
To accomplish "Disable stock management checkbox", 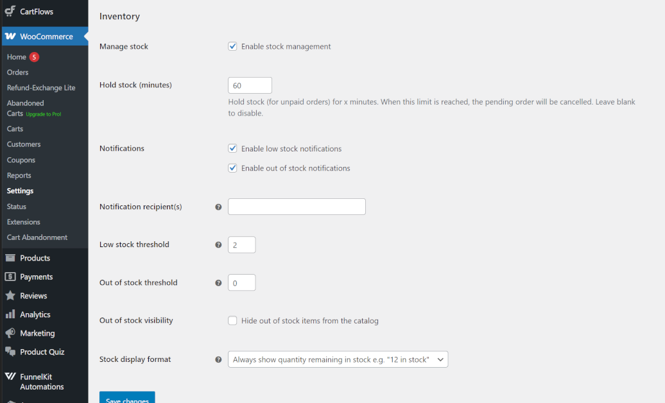I will (x=232, y=46).
